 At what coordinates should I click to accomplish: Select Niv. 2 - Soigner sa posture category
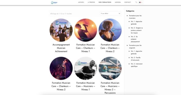click(137, 30)
